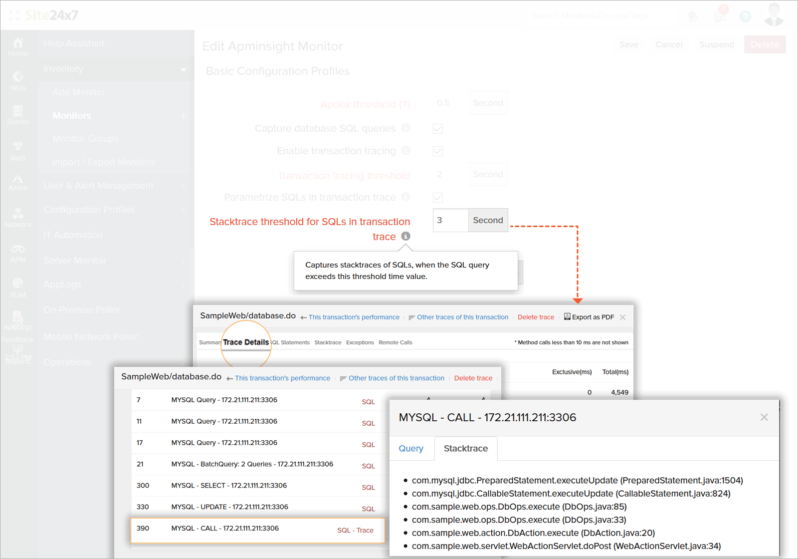Click info icon beside Parametrize SQLs label
Image resolution: width=798 pixels, height=559 pixels.
pos(406,197)
